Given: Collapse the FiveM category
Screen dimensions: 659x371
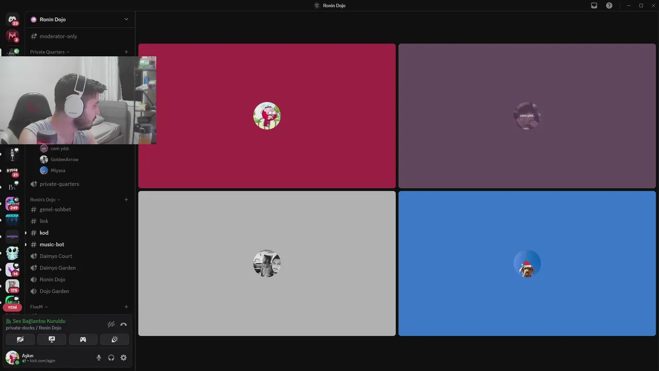Looking at the screenshot, I should [39, 307].
